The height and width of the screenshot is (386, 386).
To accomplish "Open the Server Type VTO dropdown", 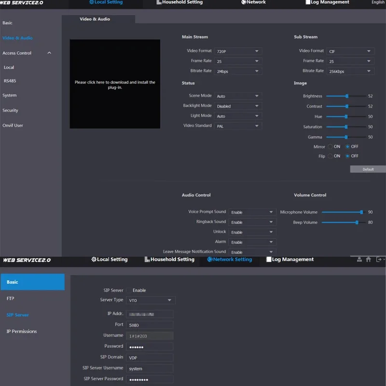I will click(x=151, y=300).
